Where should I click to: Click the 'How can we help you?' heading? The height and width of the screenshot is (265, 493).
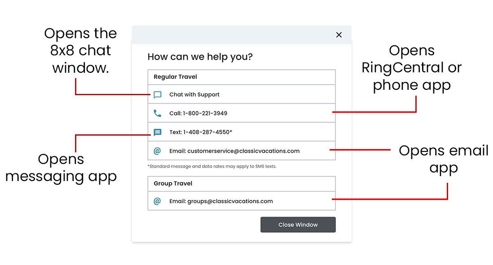click(x=200, y=57)
